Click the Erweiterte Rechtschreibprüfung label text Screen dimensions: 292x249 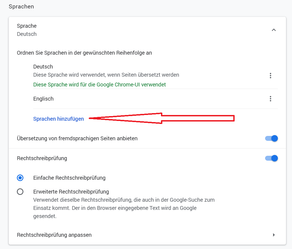[x=71, y=192]
